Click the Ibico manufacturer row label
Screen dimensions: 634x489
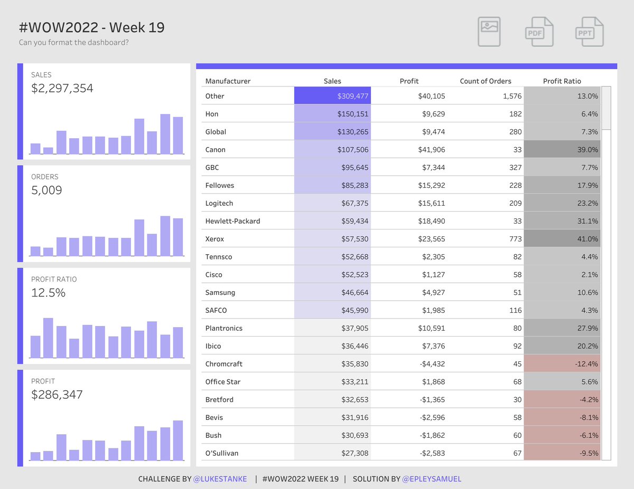(x=213, y=346)
